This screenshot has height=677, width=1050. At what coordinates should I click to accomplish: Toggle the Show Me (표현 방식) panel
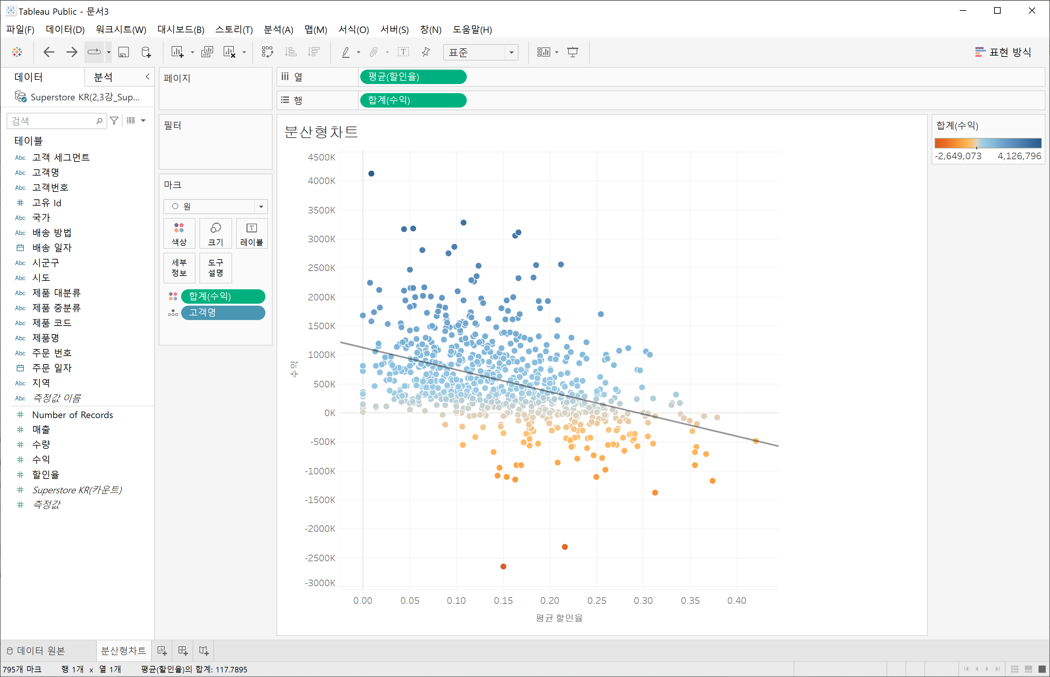point(1003,52)
